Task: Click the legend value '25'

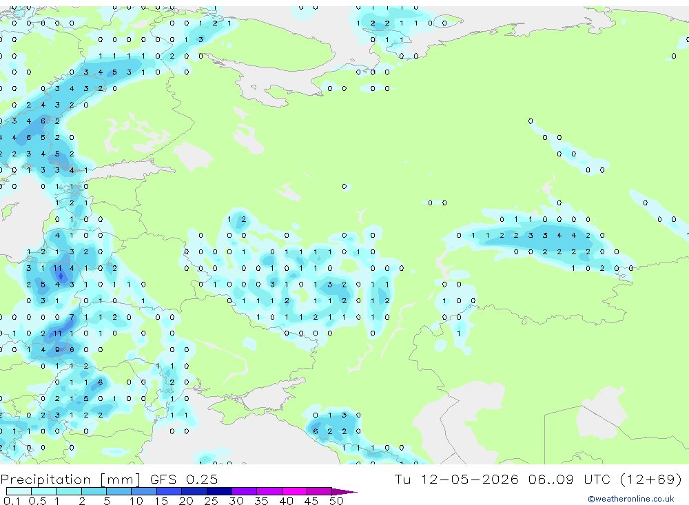Action: point(211,501)
